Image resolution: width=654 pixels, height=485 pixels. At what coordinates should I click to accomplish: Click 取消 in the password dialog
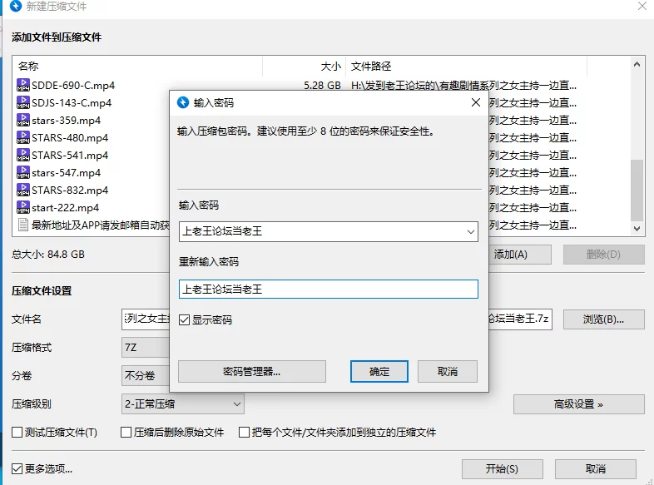coord(448,372)
